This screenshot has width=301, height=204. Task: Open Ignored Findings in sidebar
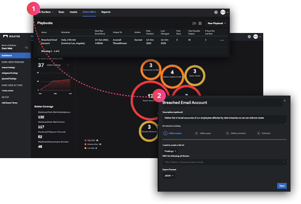9,79
